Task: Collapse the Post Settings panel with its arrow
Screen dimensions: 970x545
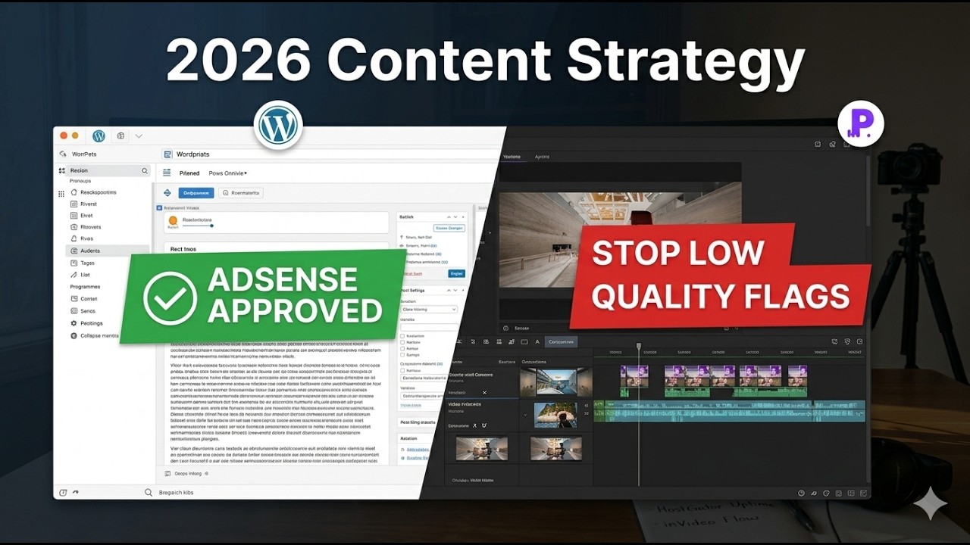Action: (449, 290)
